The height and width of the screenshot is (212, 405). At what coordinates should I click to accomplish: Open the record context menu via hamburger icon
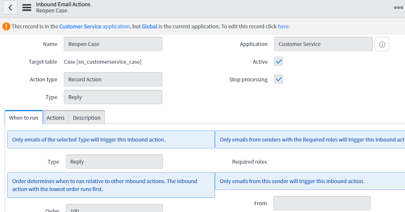click(27, 7)
